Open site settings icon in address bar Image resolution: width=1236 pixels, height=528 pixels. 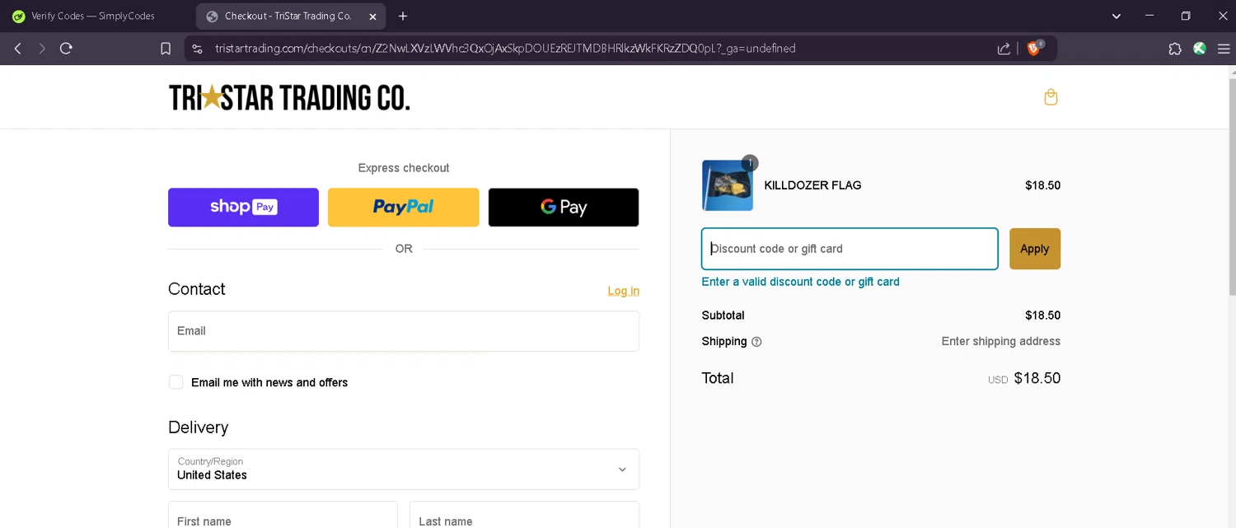[x=197, y=49]
